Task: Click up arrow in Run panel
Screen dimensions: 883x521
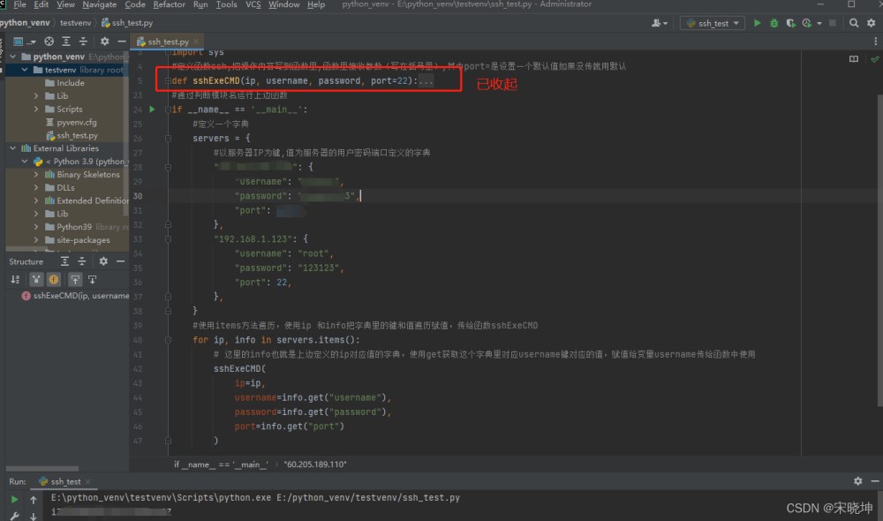Action: (34, 500)
